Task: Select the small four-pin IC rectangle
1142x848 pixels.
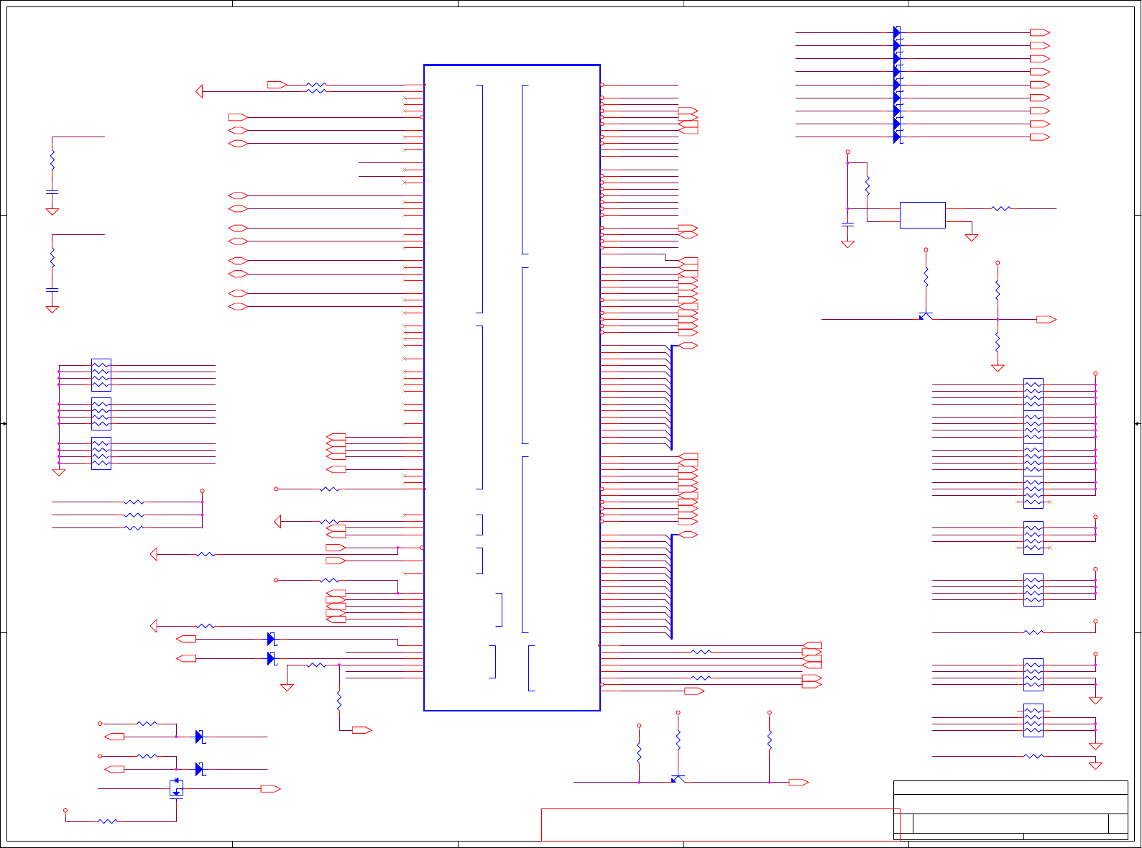Action: (922, 215)
